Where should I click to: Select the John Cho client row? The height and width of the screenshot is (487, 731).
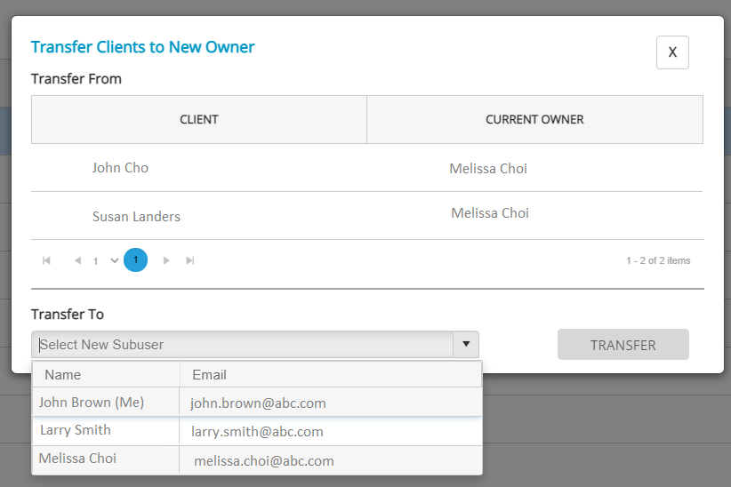(x=367, y=168)
